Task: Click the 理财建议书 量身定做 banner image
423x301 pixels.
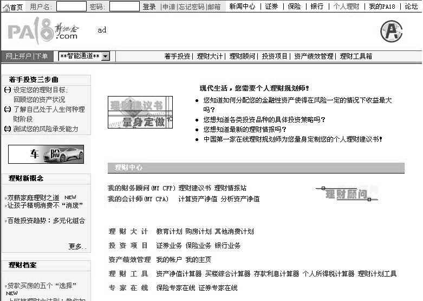Action: 140,112
